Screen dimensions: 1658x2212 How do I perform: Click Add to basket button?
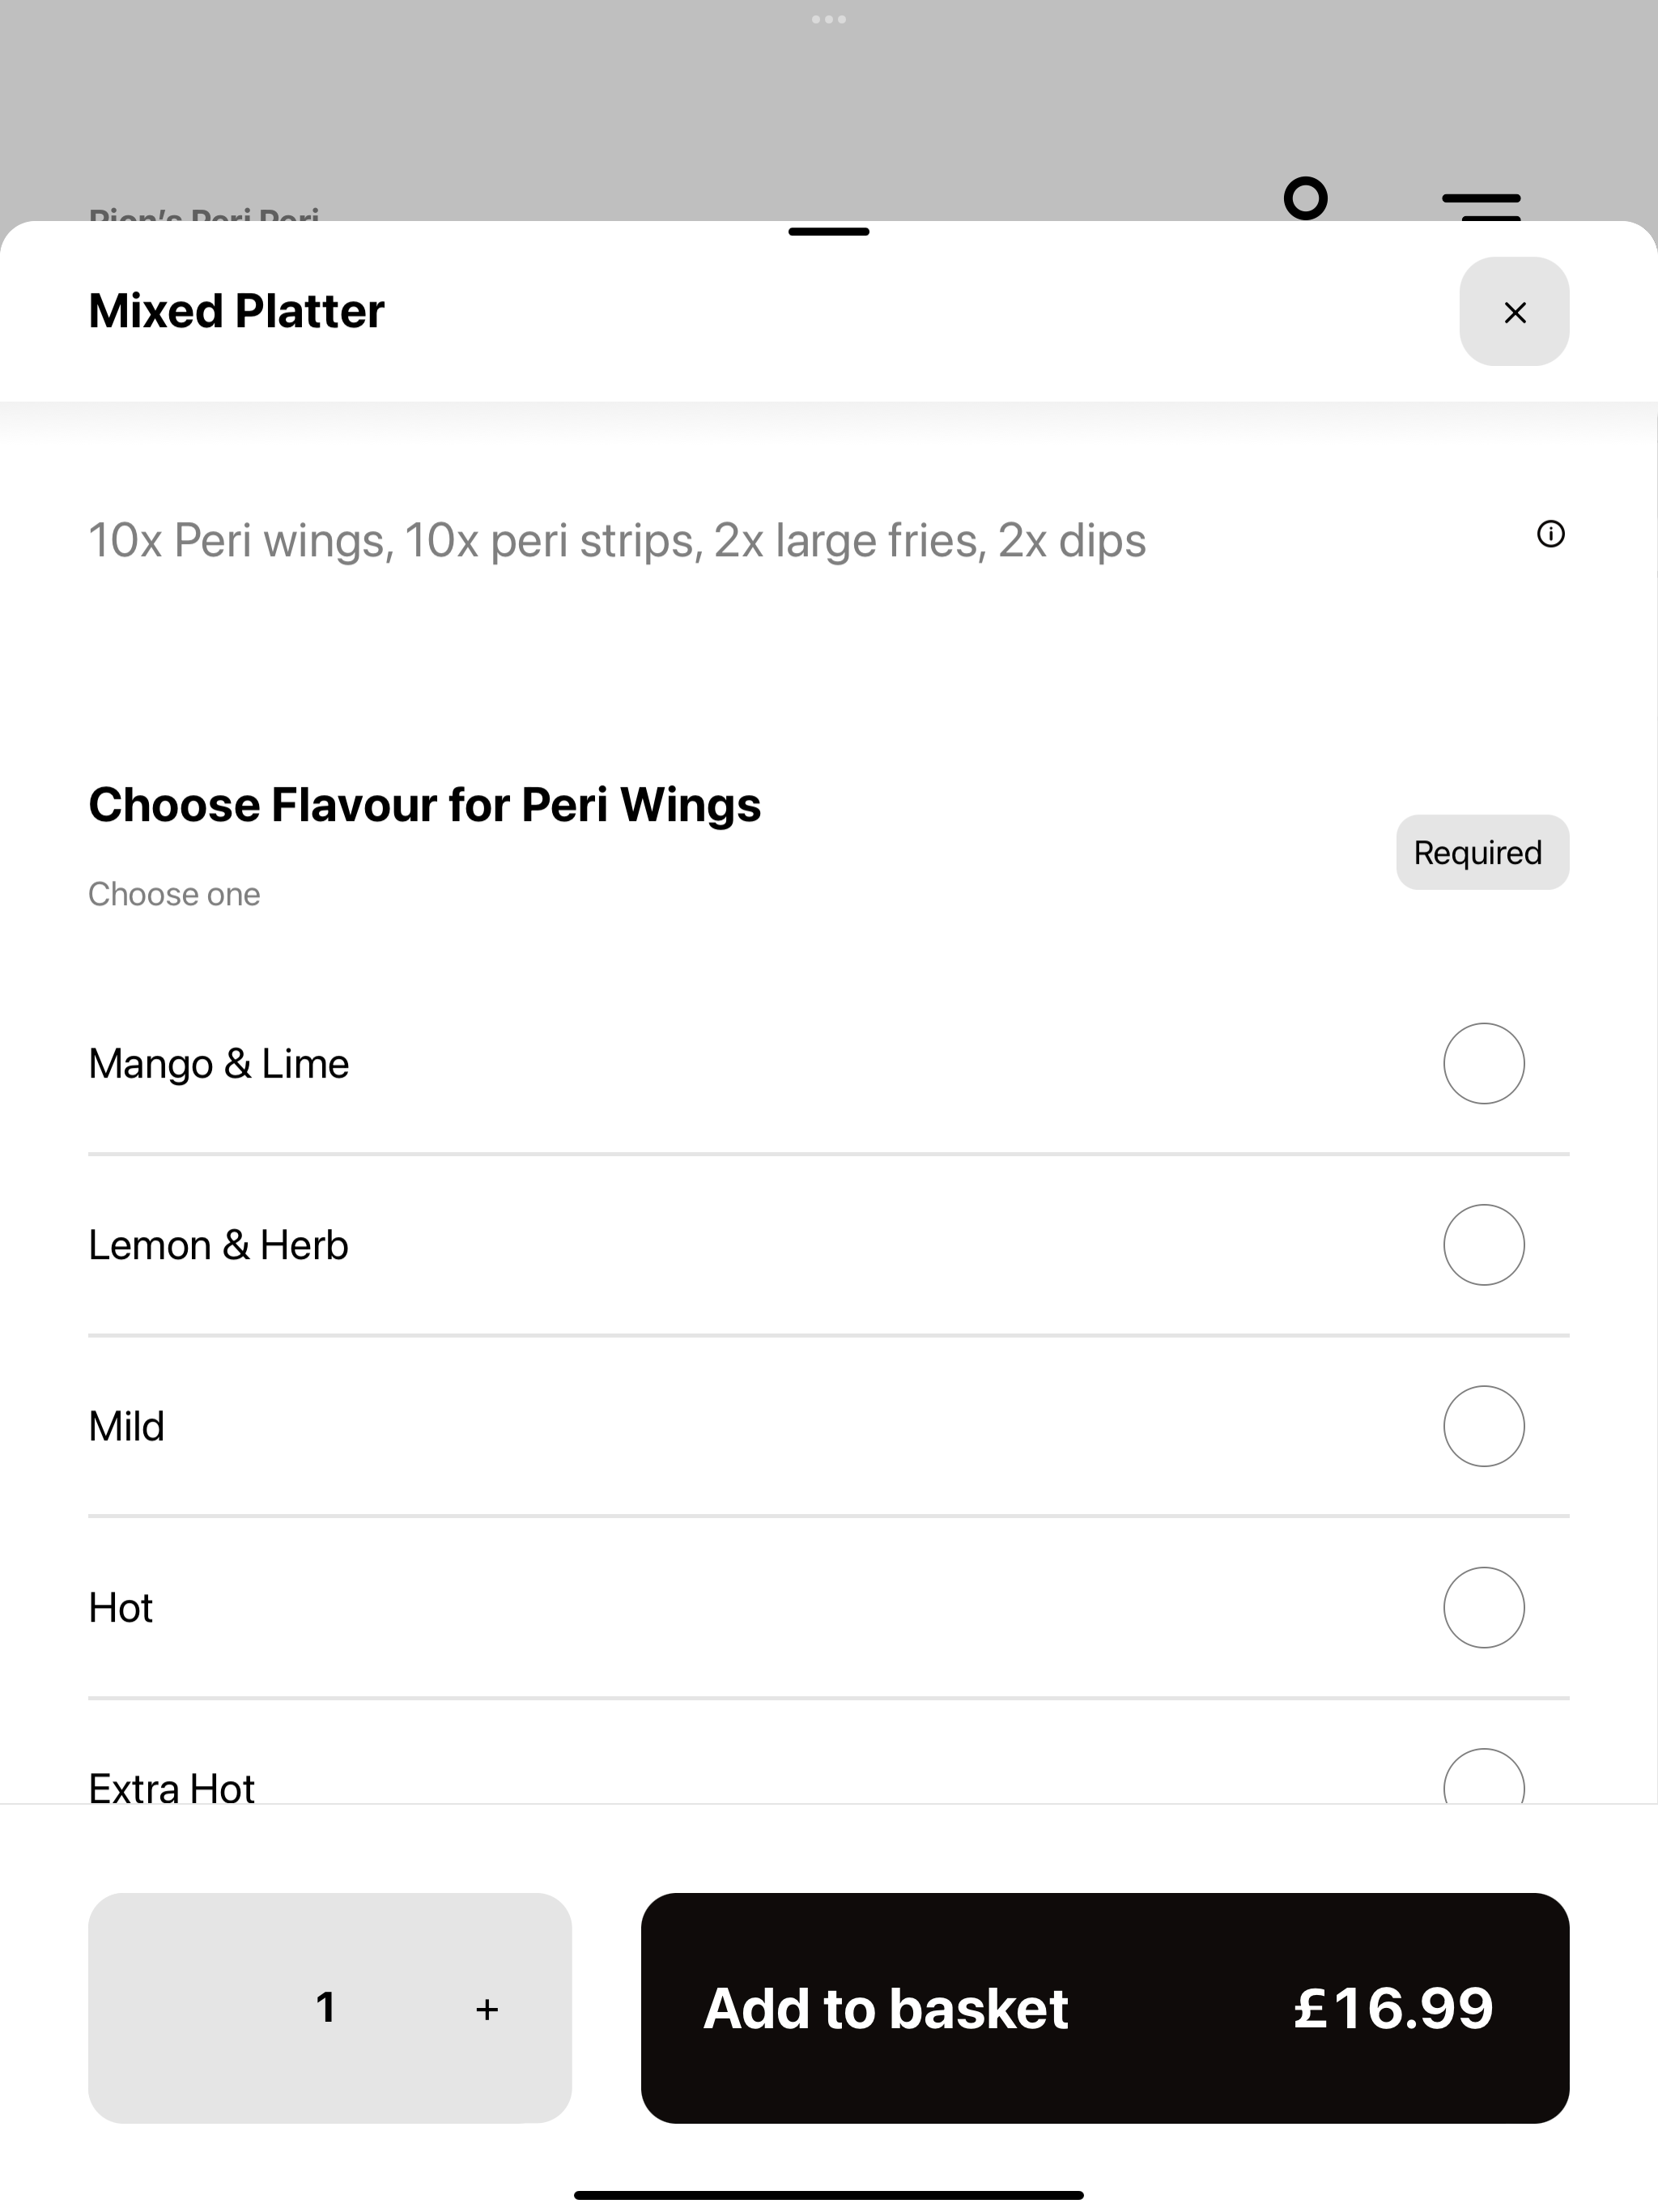point(1105,2008)
